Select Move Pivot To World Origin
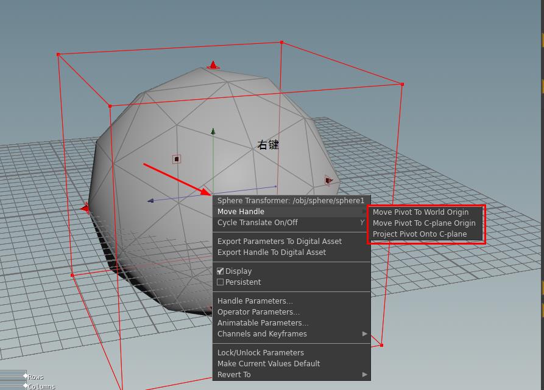This screenshot has width=544, height=390. pyautogui.click(x=425, y=212)
